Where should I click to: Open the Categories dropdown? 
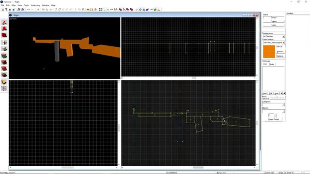click(x=274, y=104)
